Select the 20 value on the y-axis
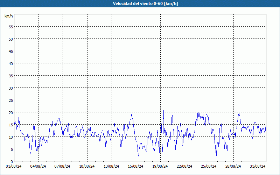Screen dimensions: 280x175 click(11, 112)
